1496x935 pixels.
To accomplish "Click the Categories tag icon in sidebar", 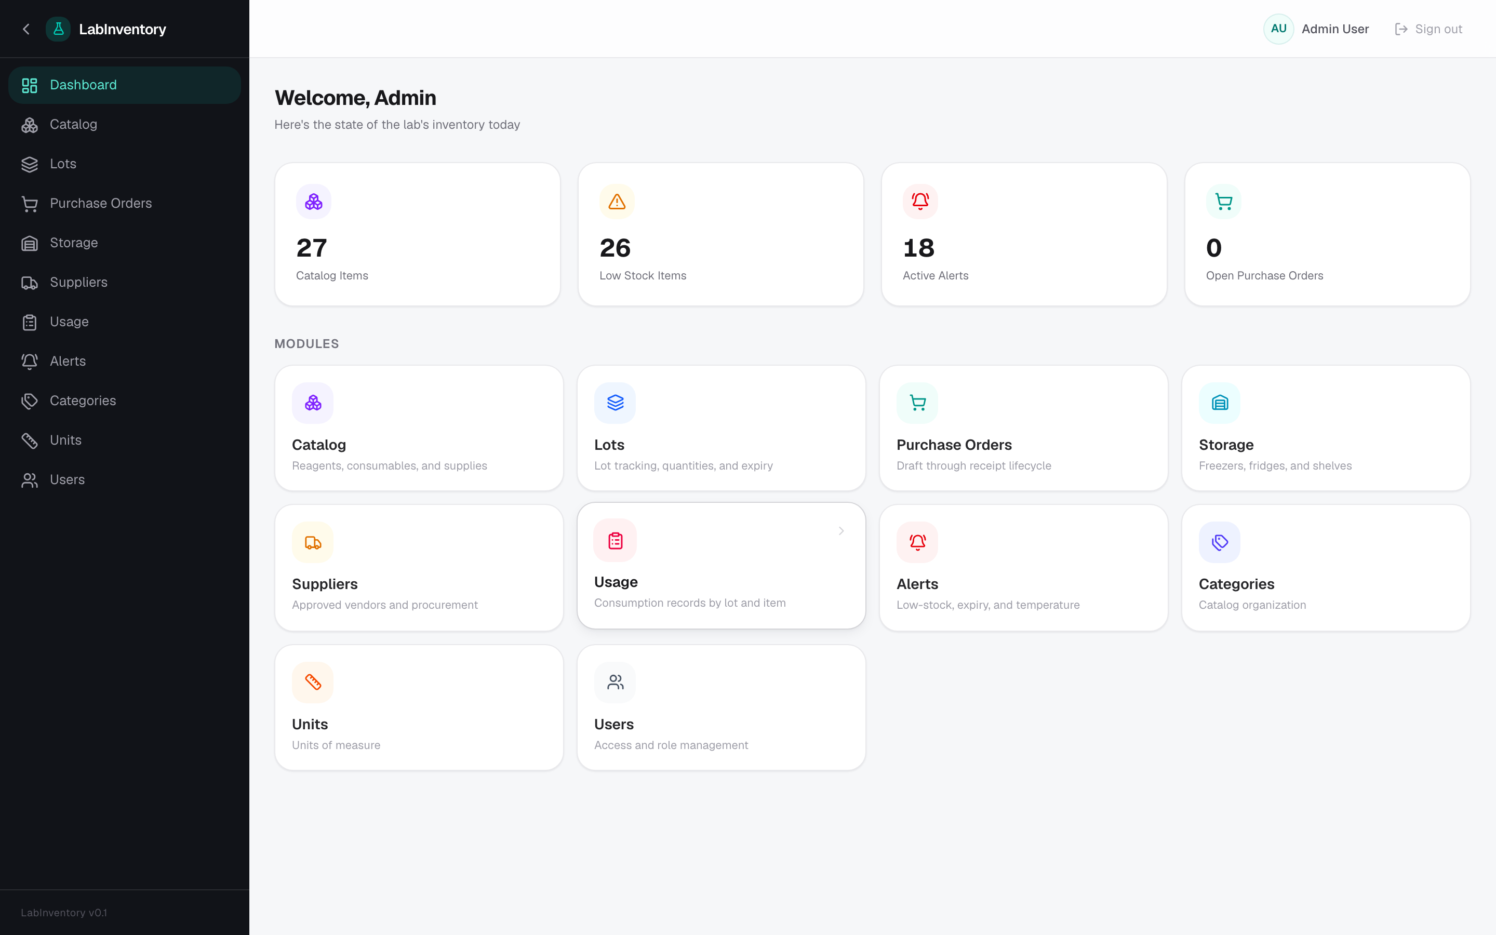I will [x=30, y=402].
